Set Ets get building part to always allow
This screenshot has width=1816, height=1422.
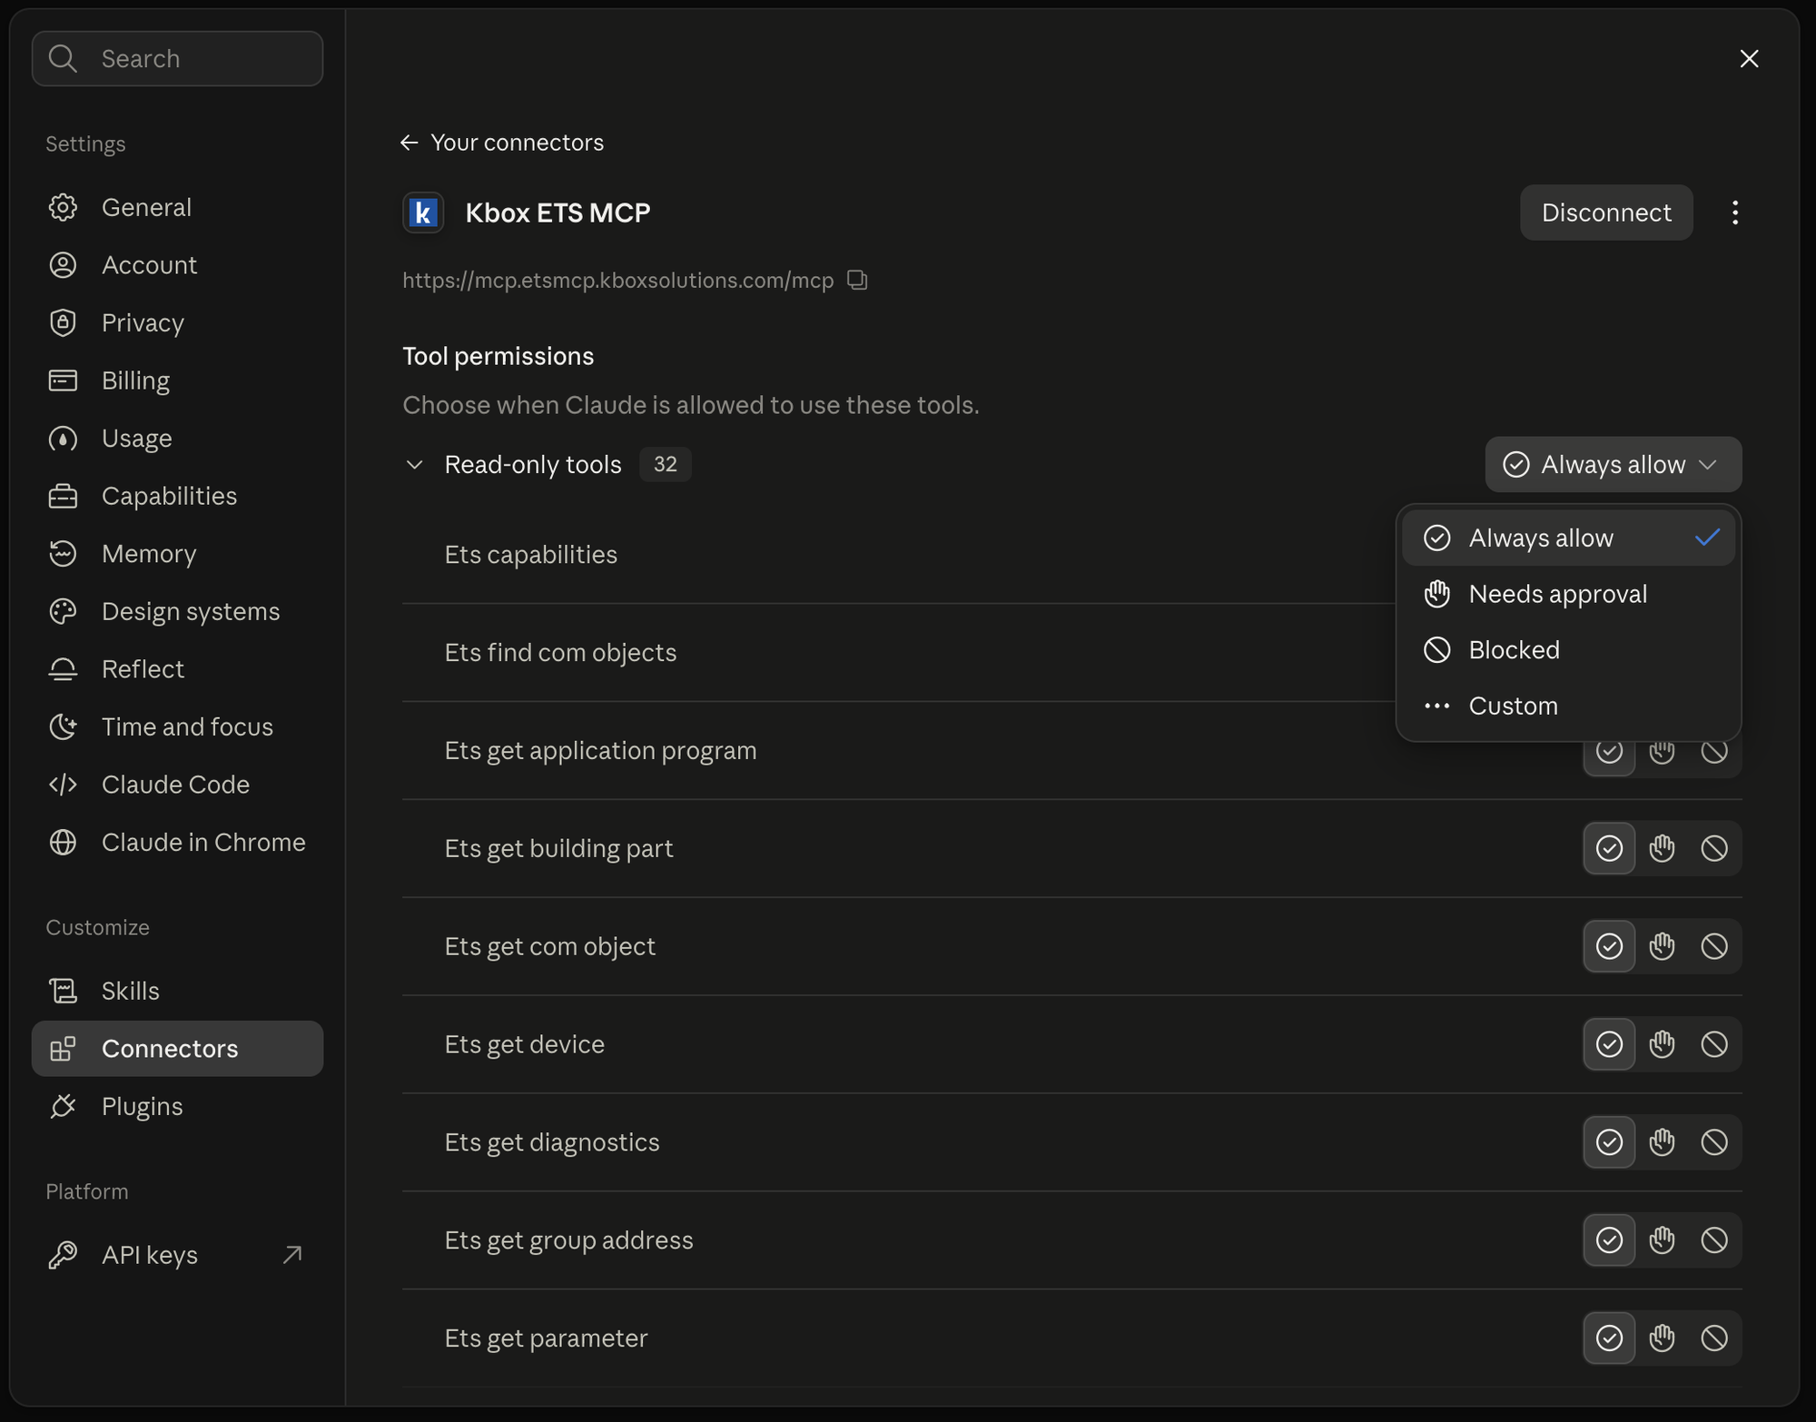coord(1609,848)
